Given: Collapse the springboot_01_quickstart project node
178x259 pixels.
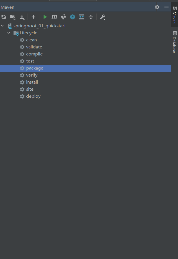Looking at the screenshot, I should click(3, 26).
